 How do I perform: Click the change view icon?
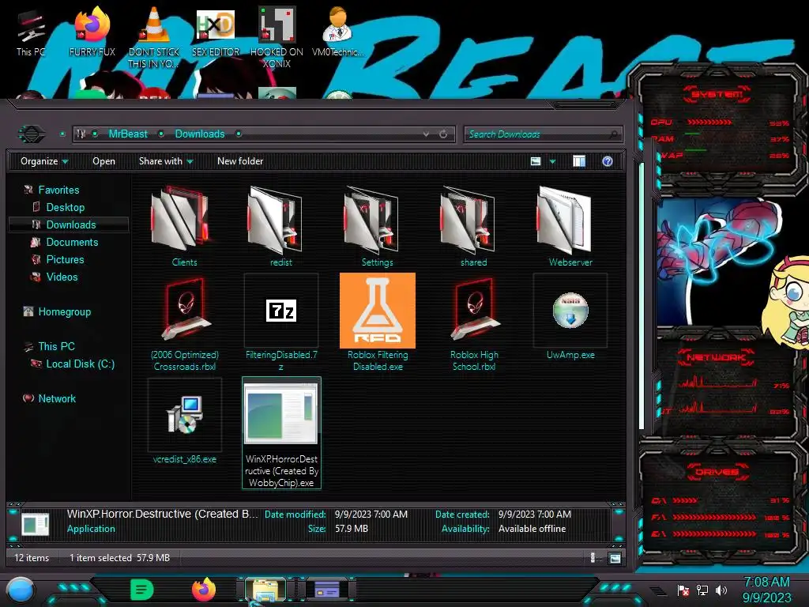(536, 161)
